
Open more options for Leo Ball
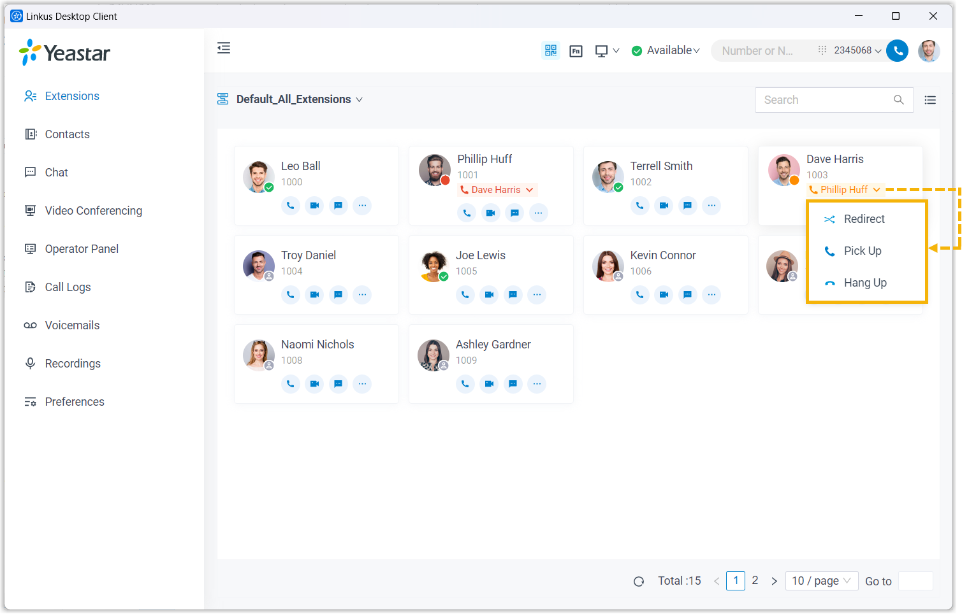[x=362, y=206]
